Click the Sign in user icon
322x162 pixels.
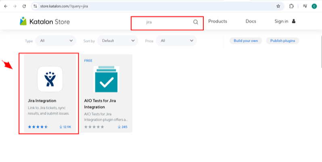pos(294,21)
